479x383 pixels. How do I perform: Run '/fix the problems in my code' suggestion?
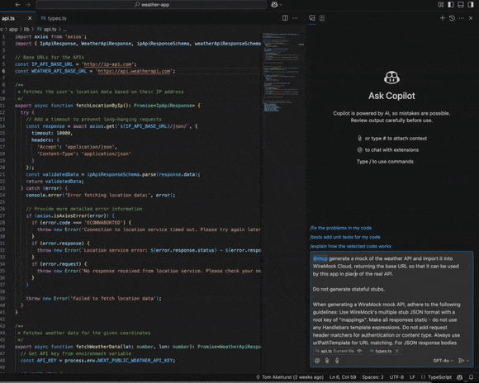pos(340,228)
